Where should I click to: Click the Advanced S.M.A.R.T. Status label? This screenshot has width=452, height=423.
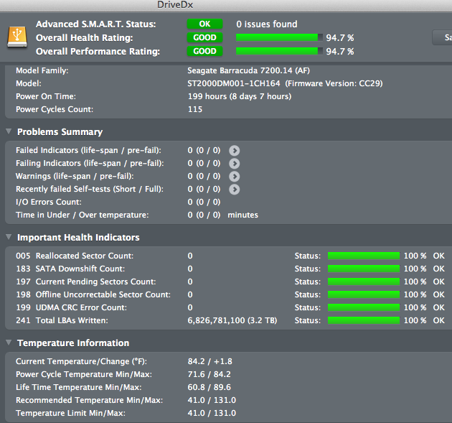pos(95,24)
